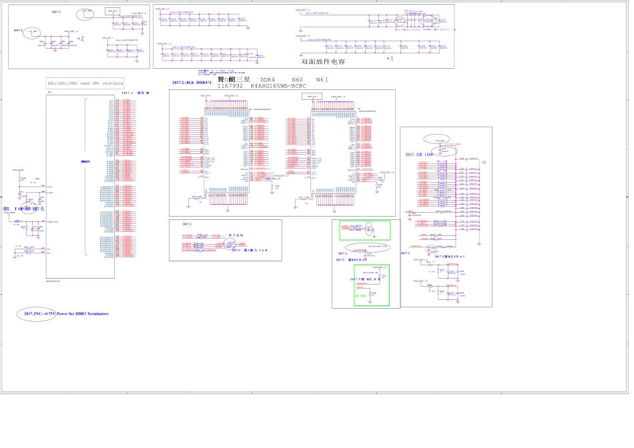Click the ellipse around the '2017.2NC' annotation
The height and width of the screenshot is (448, 634).
point(36,313)
